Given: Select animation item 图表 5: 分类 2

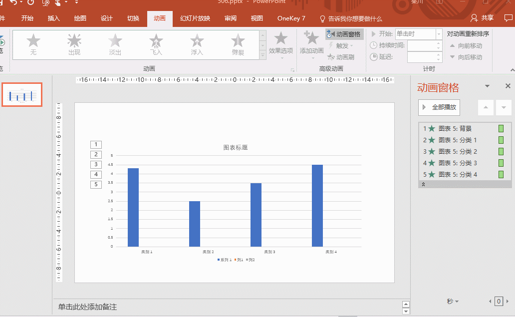Looking at the screenshot, I should (458, 152).
